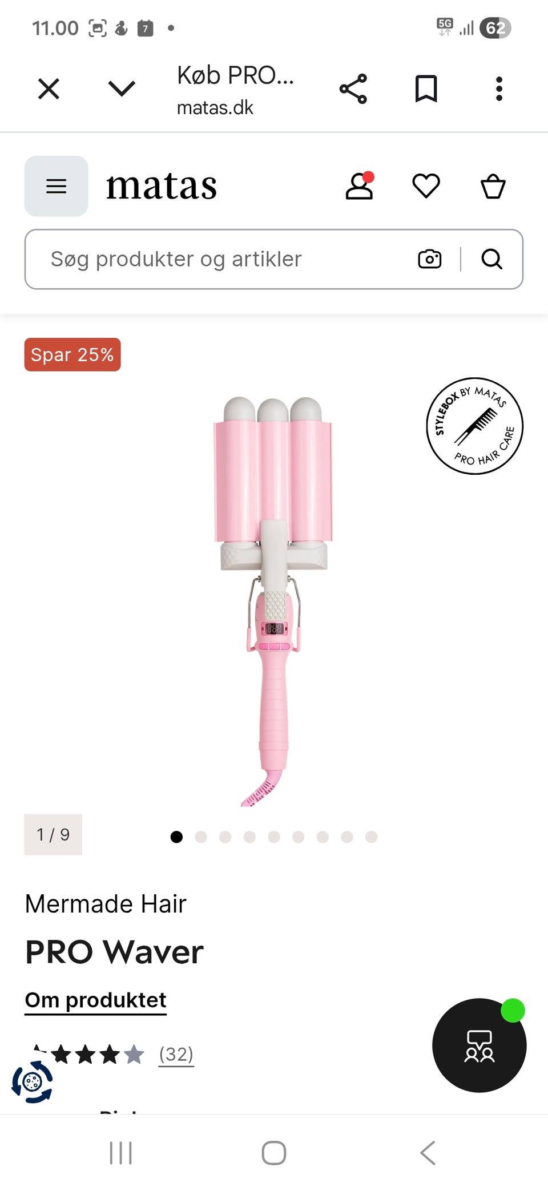The width and height of the screenshot is (548, 1187).
Task: Open the user account profile icon
Action: click(x=360, y=186)
